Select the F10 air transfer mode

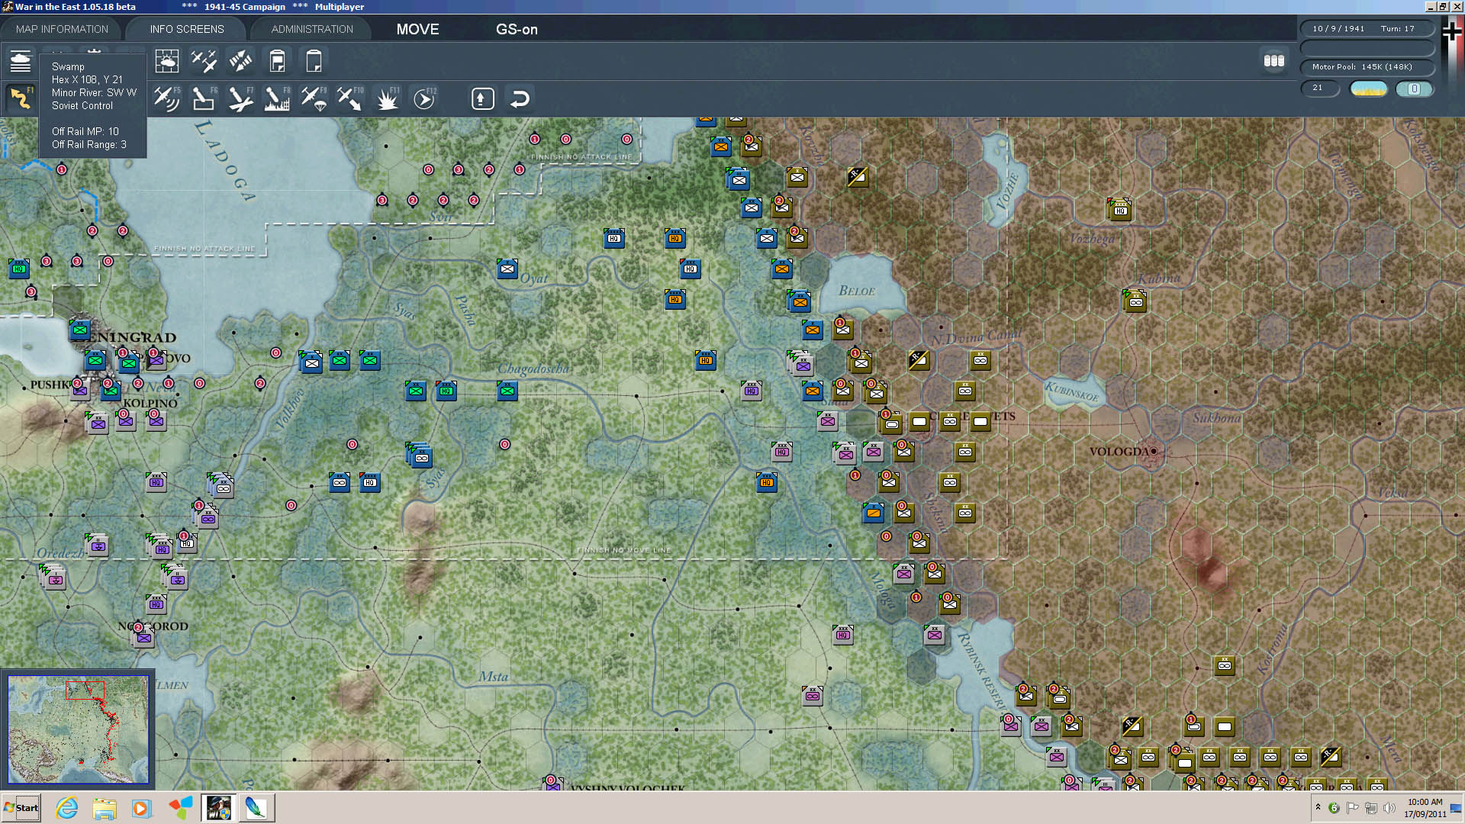(x=350, y=98)
